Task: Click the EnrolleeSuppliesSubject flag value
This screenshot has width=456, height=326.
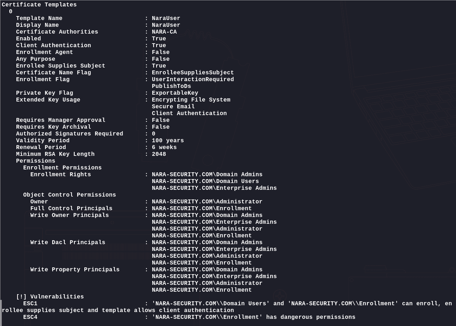Action: click(x=193, y=73)
